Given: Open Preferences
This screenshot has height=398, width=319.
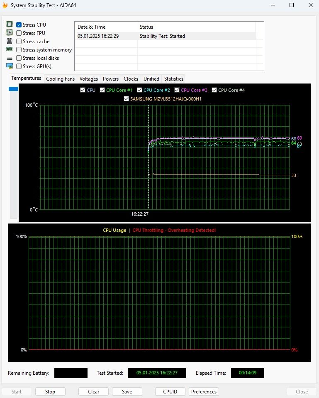Looking at the screenshot, I should tap(204, 392).
